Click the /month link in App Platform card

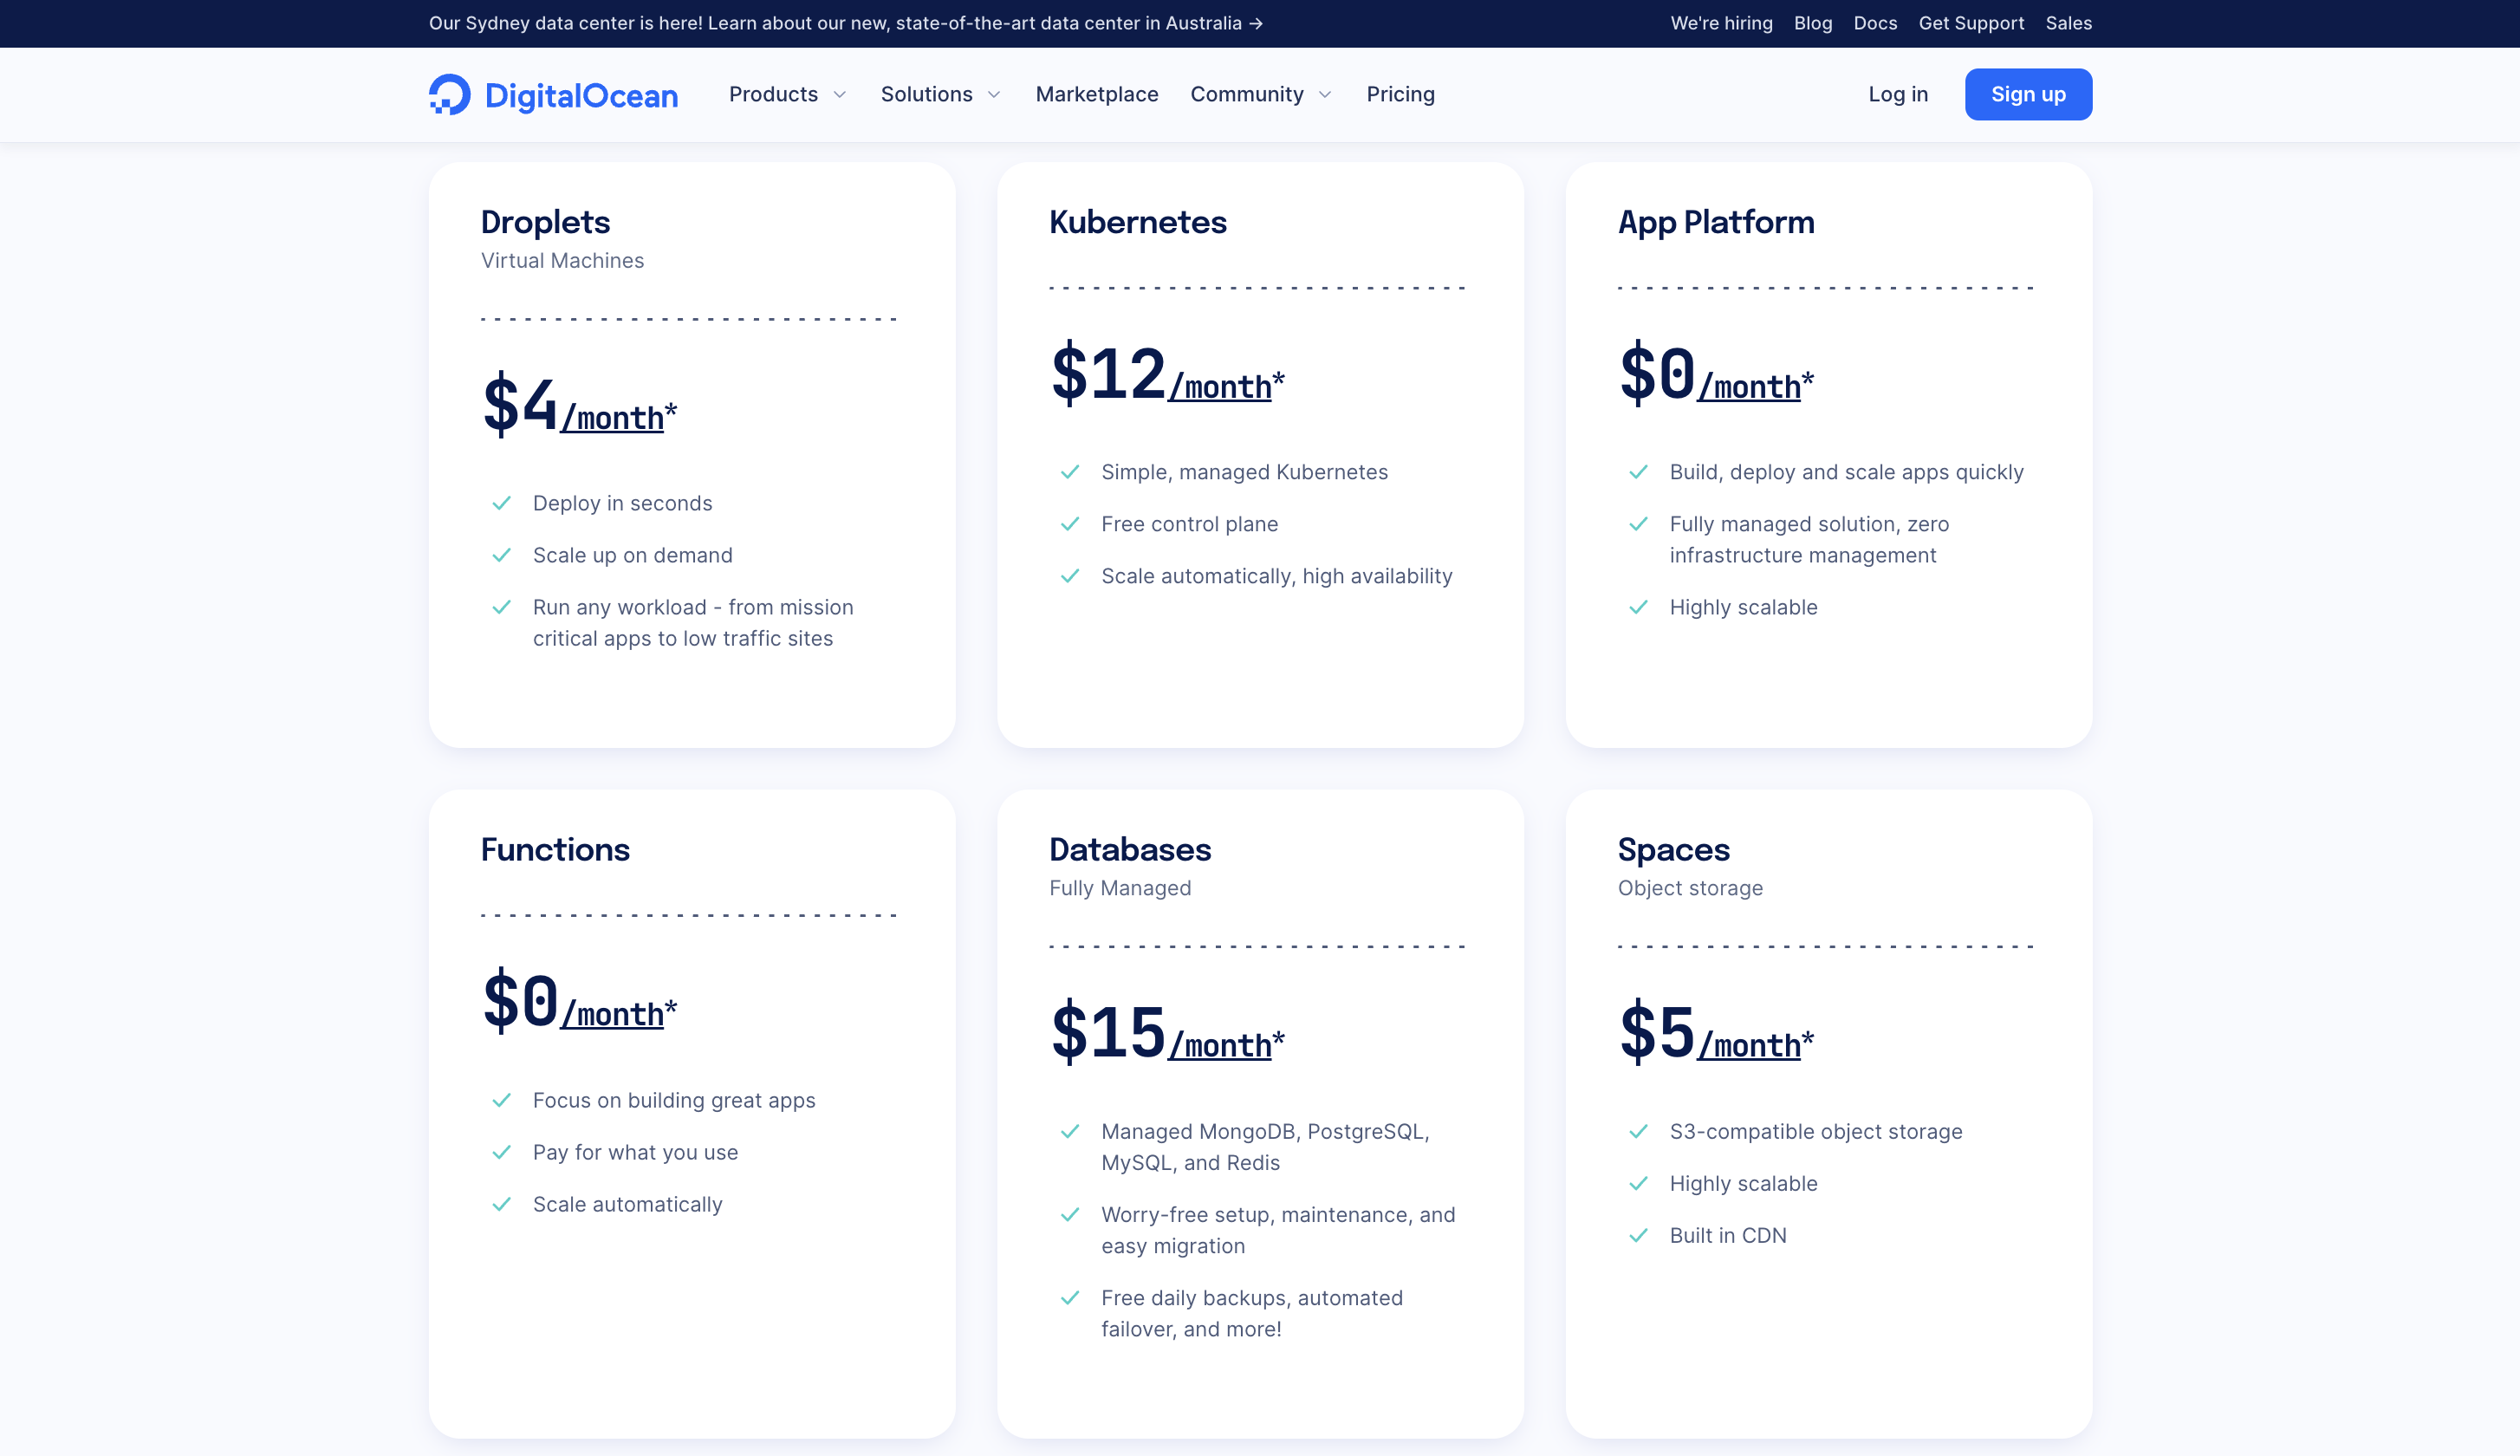pyautogui.click(x=1748, y=387)
